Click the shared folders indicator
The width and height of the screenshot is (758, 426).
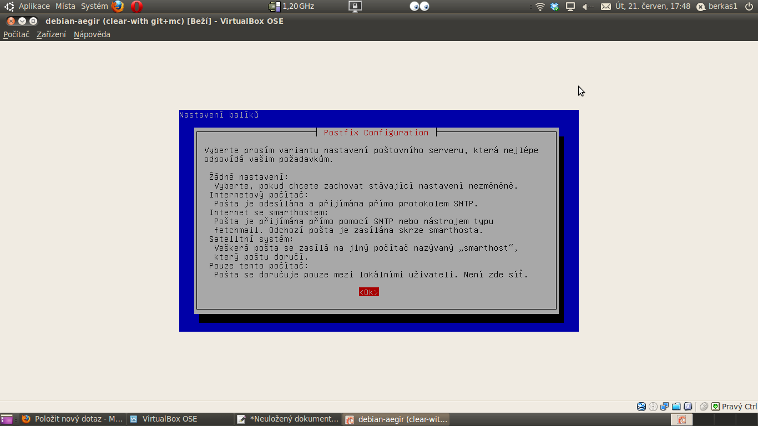(676, 407)
